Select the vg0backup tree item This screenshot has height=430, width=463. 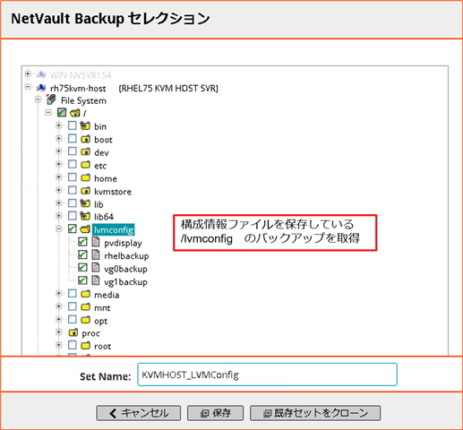[x=125, y=269]
